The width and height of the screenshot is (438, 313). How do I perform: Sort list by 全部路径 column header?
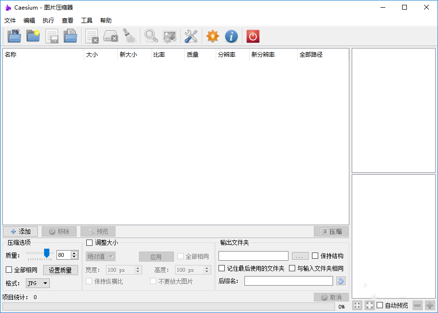(323, 55)
